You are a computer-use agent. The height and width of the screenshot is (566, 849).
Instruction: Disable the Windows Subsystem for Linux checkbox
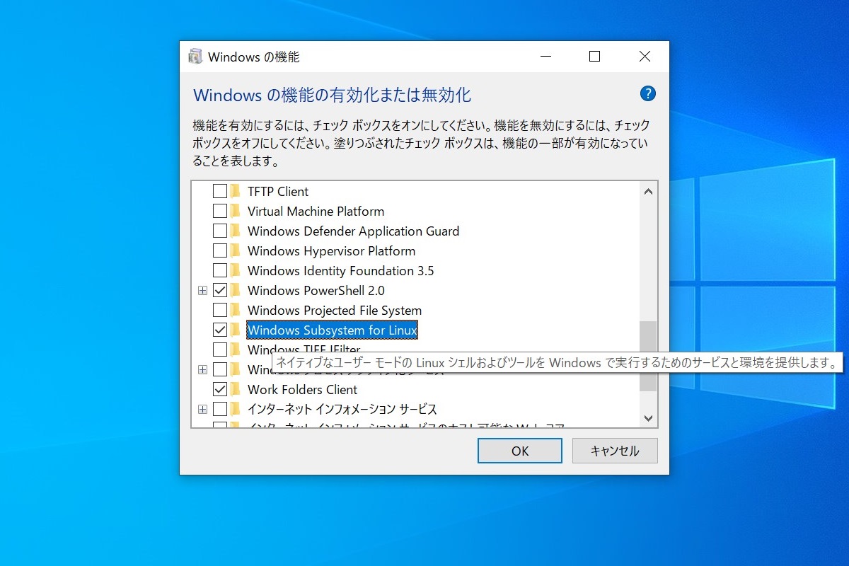[219, 330]
